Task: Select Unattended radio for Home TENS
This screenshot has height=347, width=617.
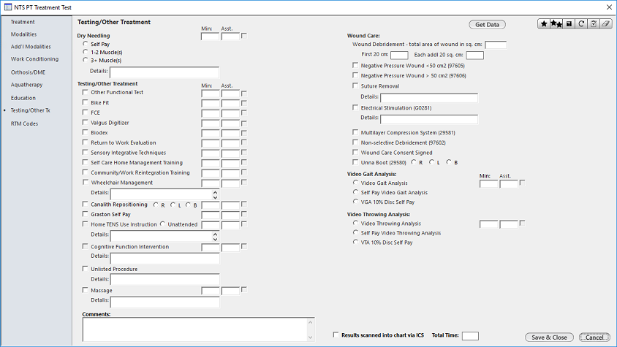Action: 162,224
